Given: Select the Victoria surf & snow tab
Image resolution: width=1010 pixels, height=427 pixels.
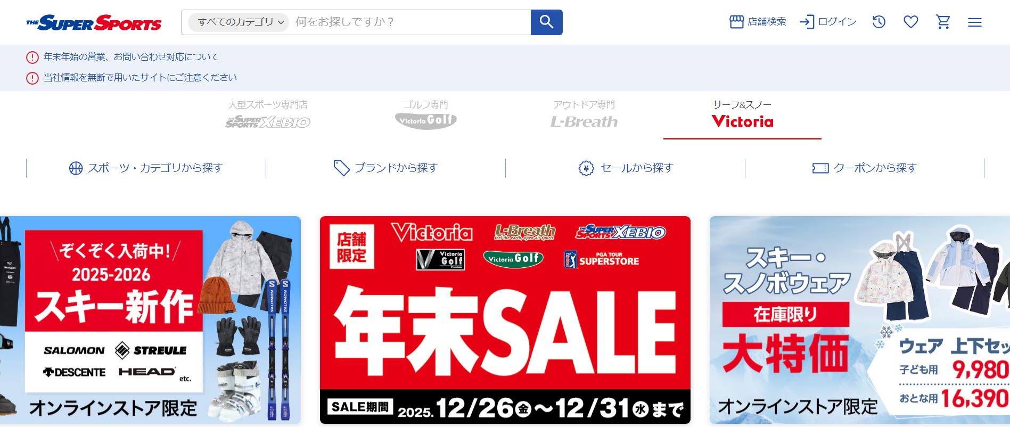Looking at the screenshot, I should coord(742,115).
